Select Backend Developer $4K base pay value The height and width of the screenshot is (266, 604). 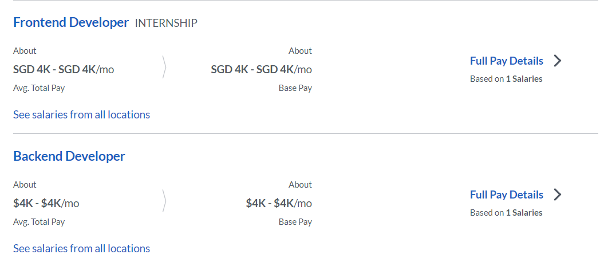[279, 203]
